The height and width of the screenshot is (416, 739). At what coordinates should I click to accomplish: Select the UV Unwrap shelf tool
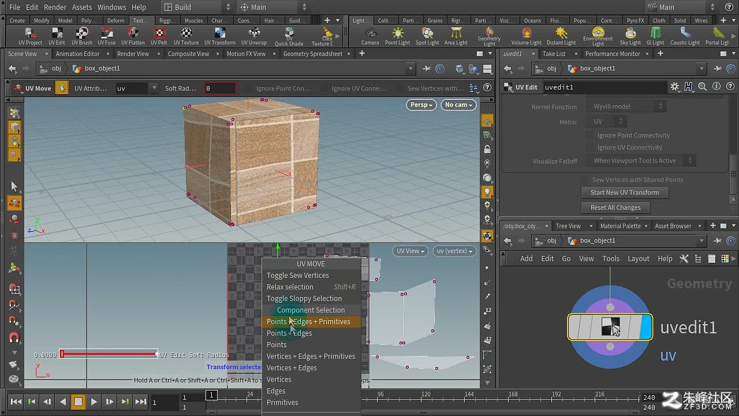point(254,36)
